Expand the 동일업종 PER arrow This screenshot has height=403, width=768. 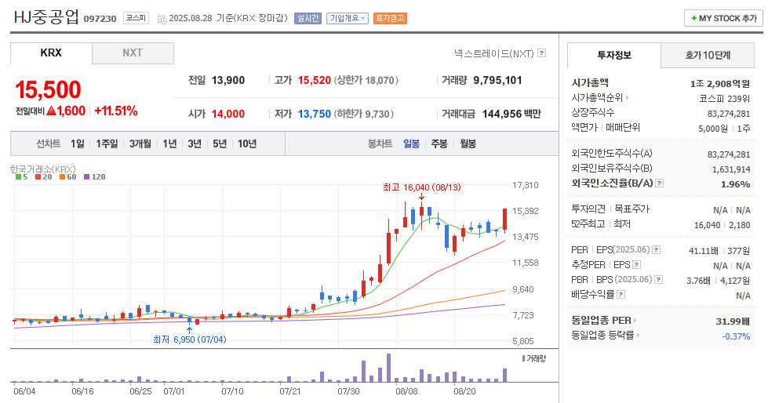(x=635, y=321)
